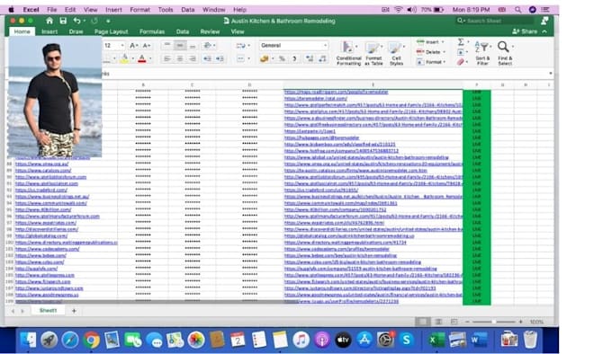Apply accounting currency format icon

coord(265,58)
